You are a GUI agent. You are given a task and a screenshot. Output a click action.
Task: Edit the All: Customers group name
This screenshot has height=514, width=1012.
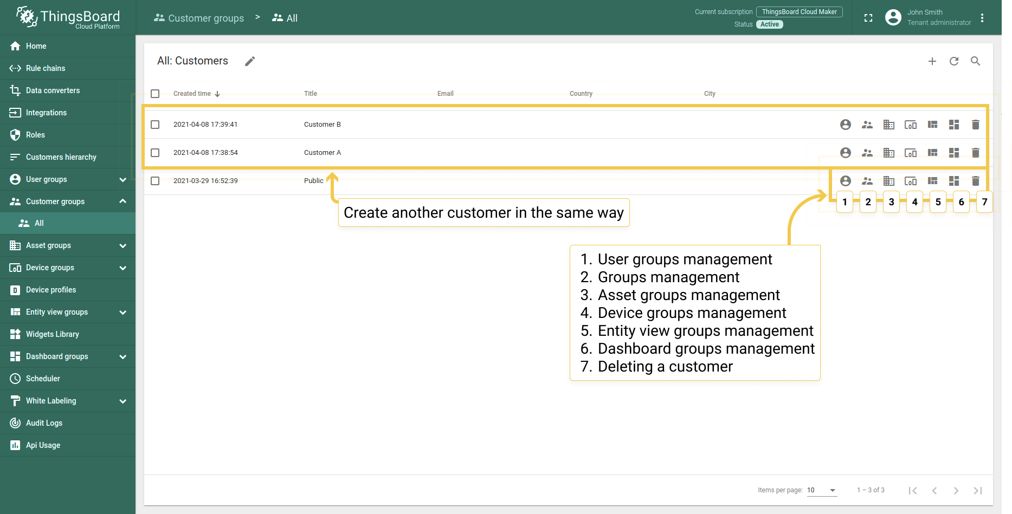[250, 61]
